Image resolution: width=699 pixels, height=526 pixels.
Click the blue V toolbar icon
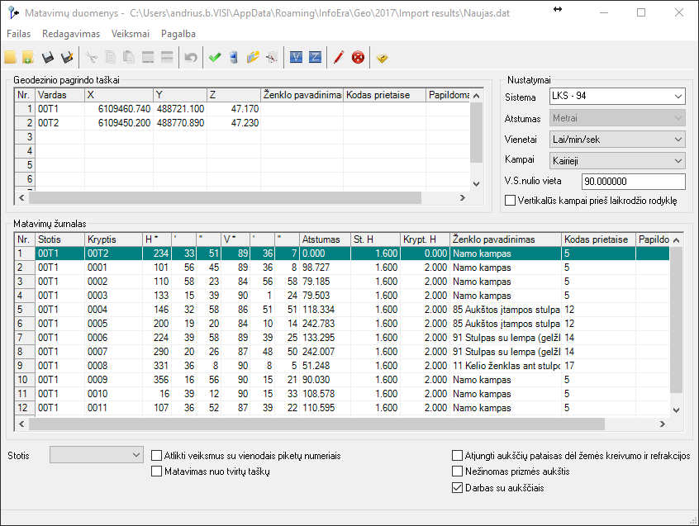pyautogui.click(x=296, y=57)
